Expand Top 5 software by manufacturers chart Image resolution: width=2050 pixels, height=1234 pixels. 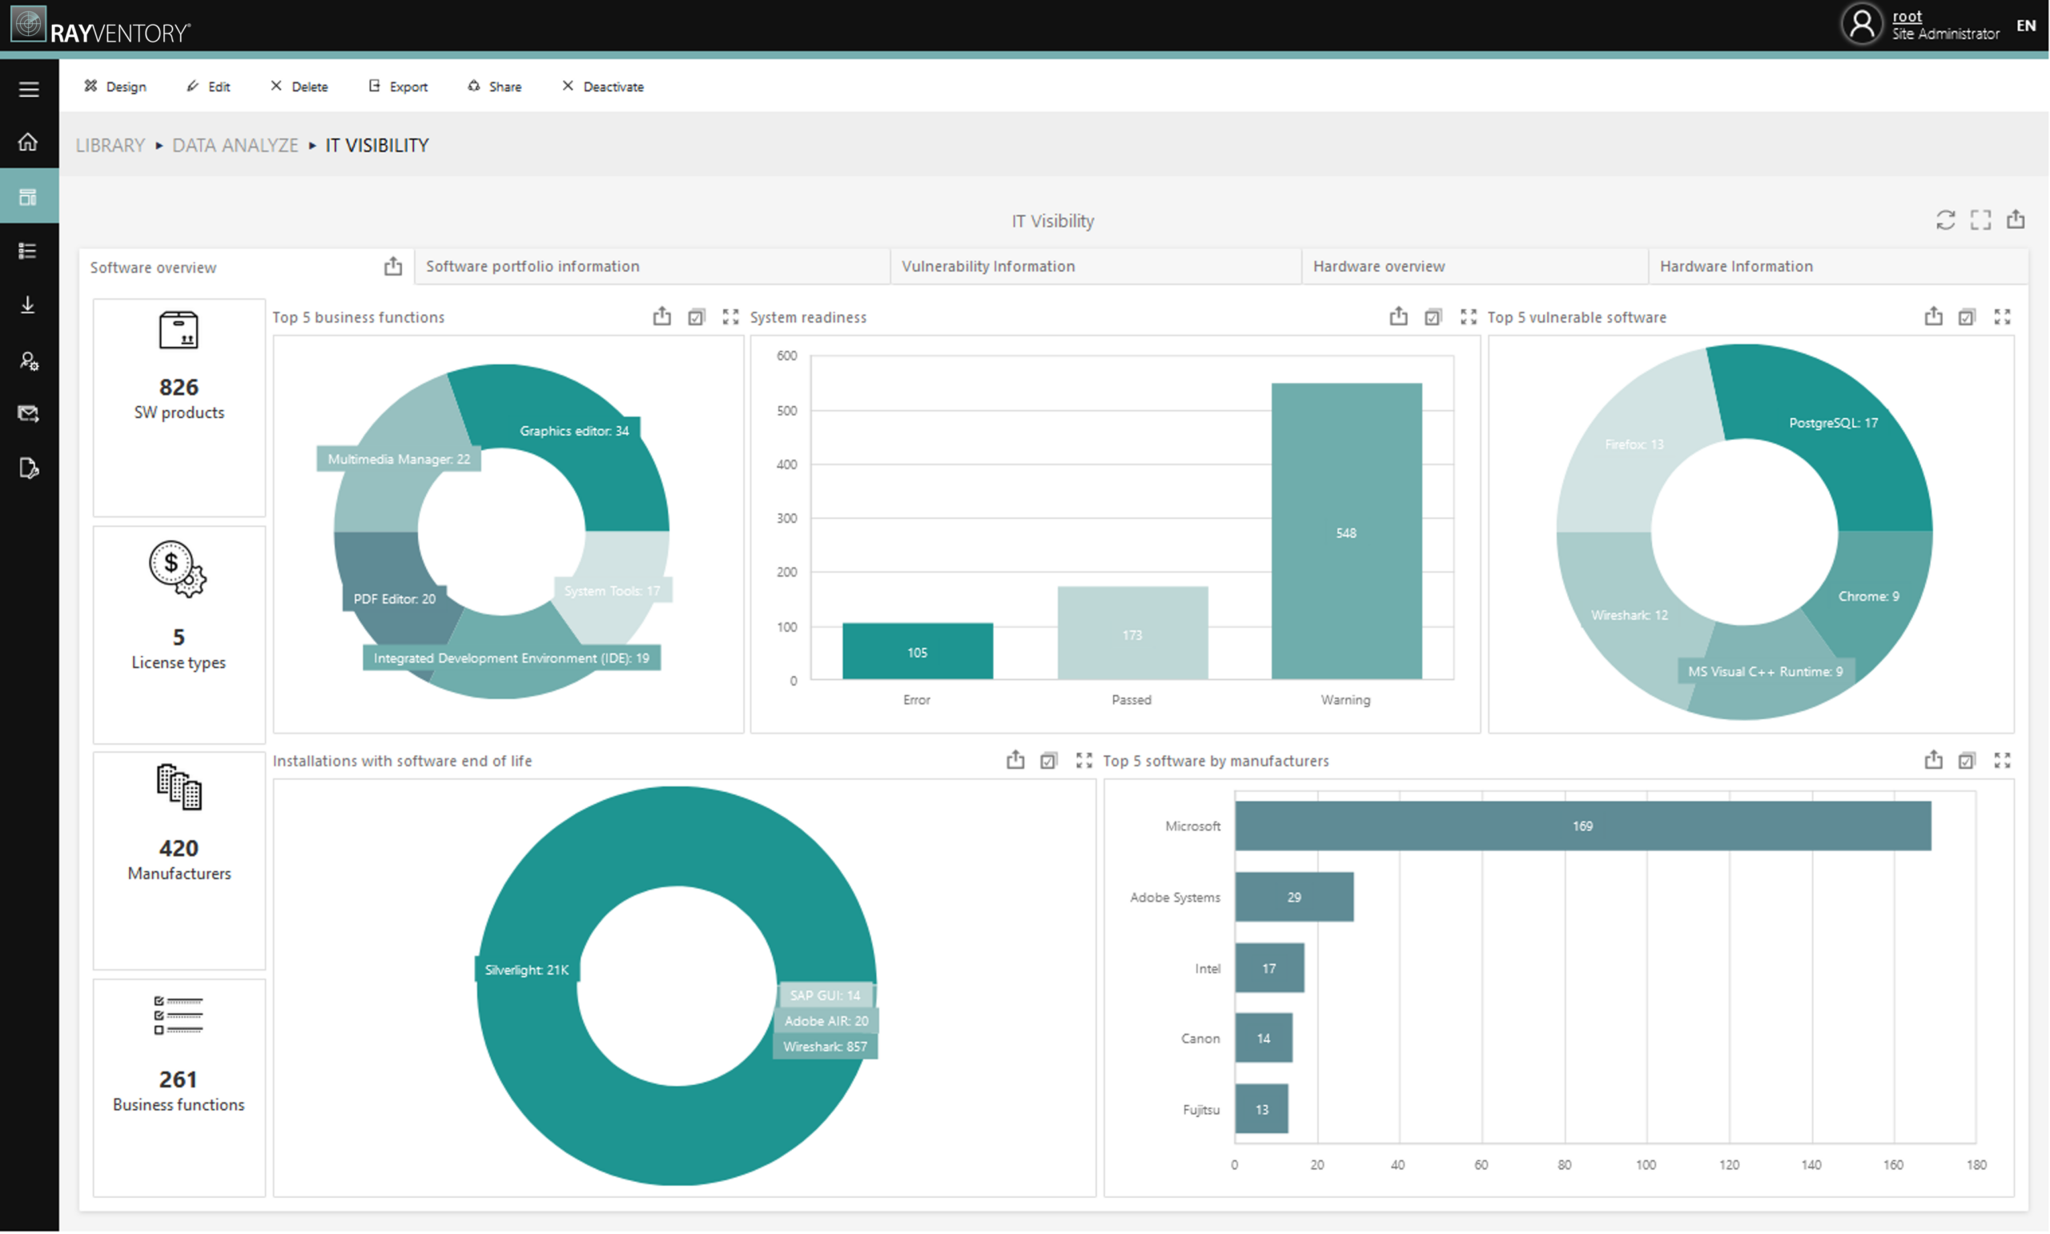point(2002,760)
